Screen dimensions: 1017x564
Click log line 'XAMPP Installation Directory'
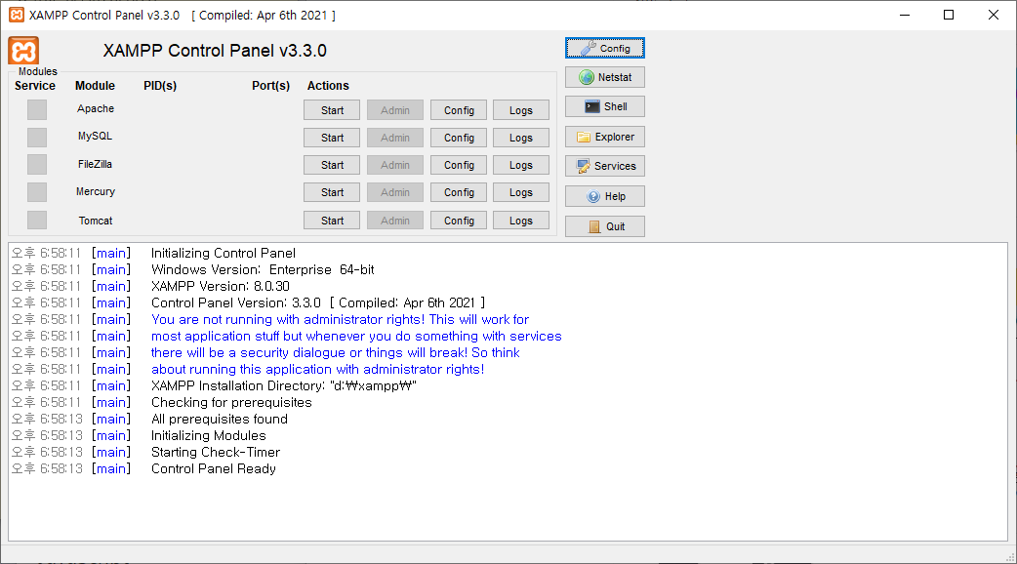[x=283, y=385]
